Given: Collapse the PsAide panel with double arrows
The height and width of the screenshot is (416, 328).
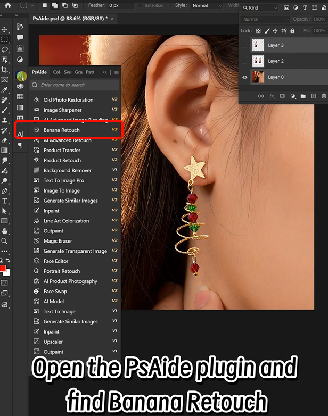Looking at the screenshot, I should coord(105,72).
